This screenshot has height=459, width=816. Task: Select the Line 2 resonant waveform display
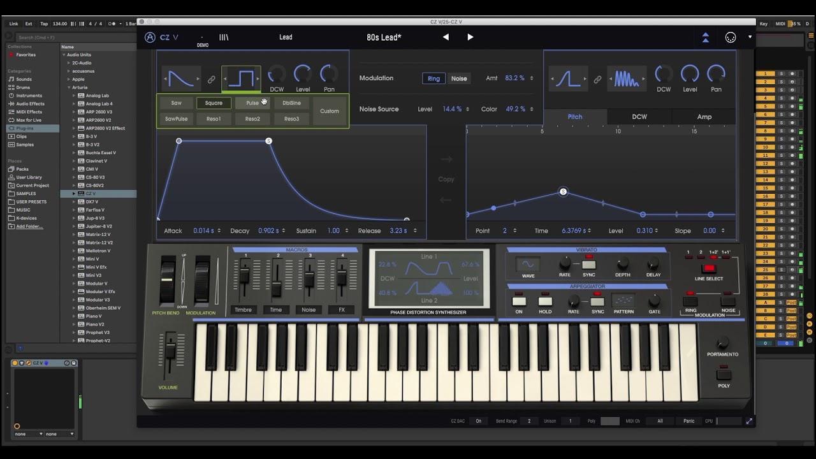[627, 79]
